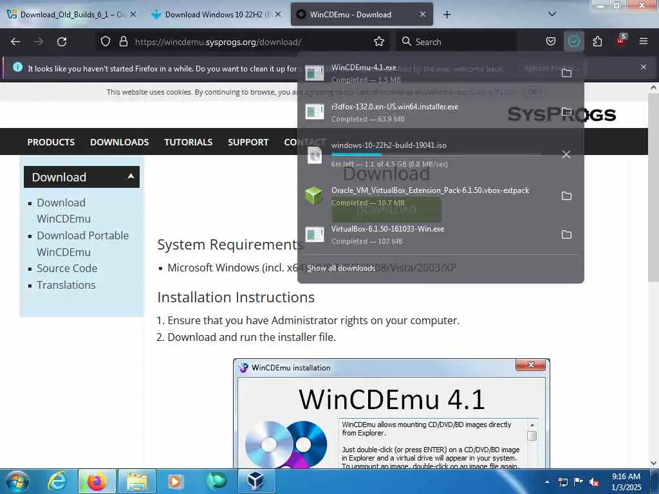Viewport: 659px width, 494px height.
Task: Close the Download_Old_Builds_6_1 tab
Action: [133, 14]
